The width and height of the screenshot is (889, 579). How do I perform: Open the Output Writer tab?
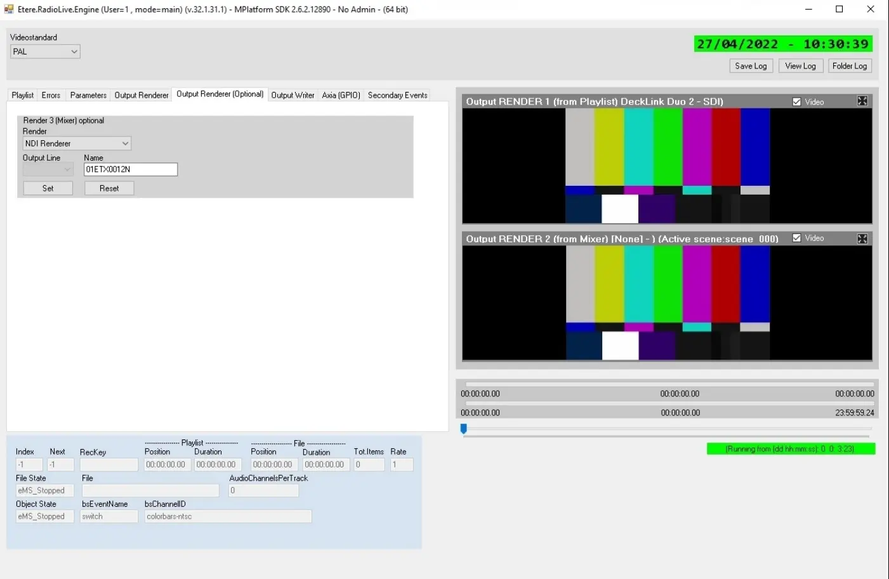pos(293,95)
